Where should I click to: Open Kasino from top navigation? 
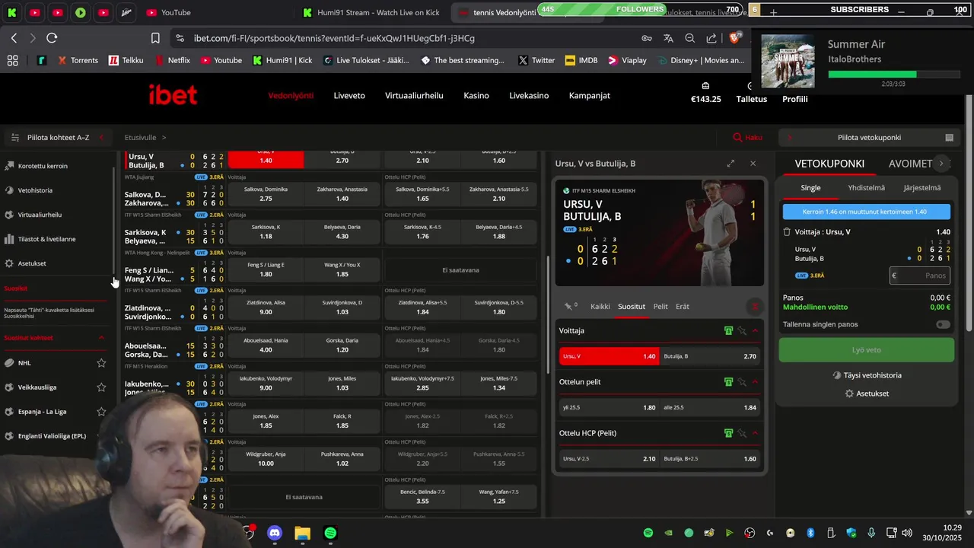pos(476,96)
